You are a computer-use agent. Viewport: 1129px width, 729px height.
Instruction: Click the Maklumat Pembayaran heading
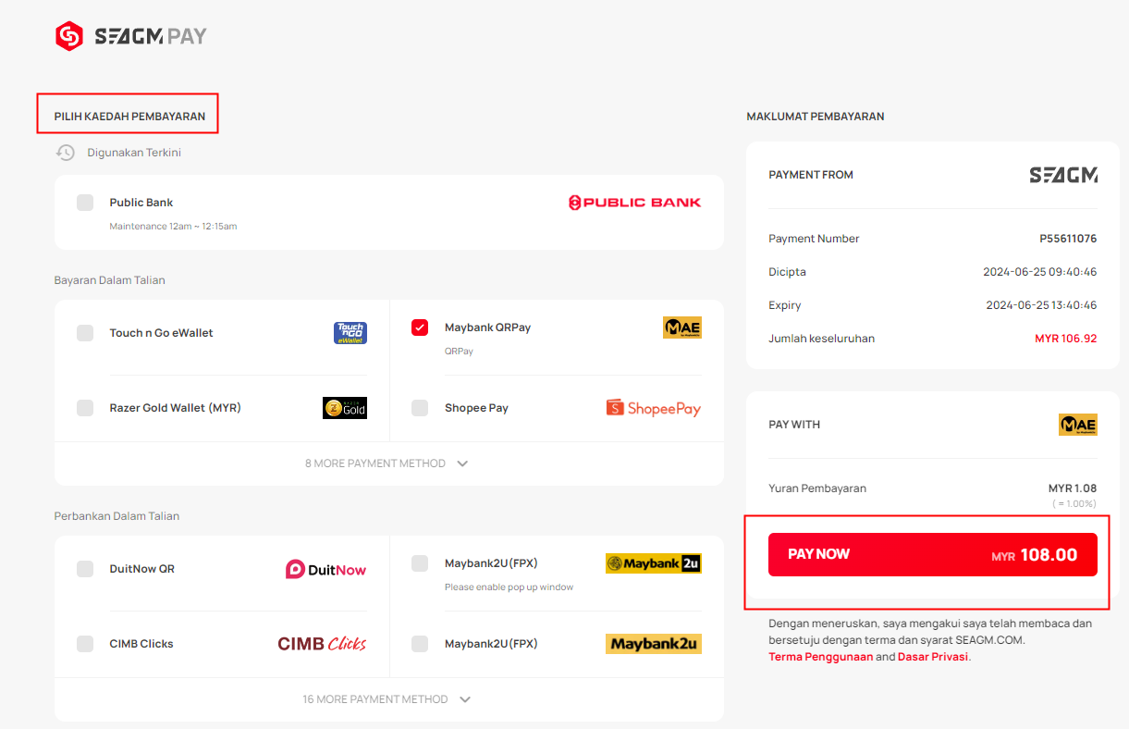[x=816, y=117]
